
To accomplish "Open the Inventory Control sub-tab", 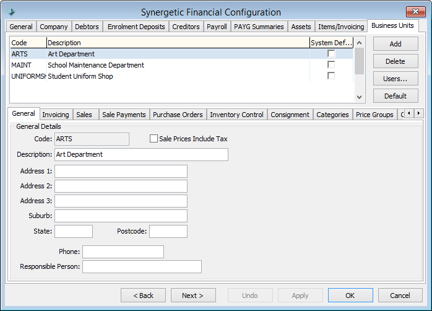I will (236, 115).
